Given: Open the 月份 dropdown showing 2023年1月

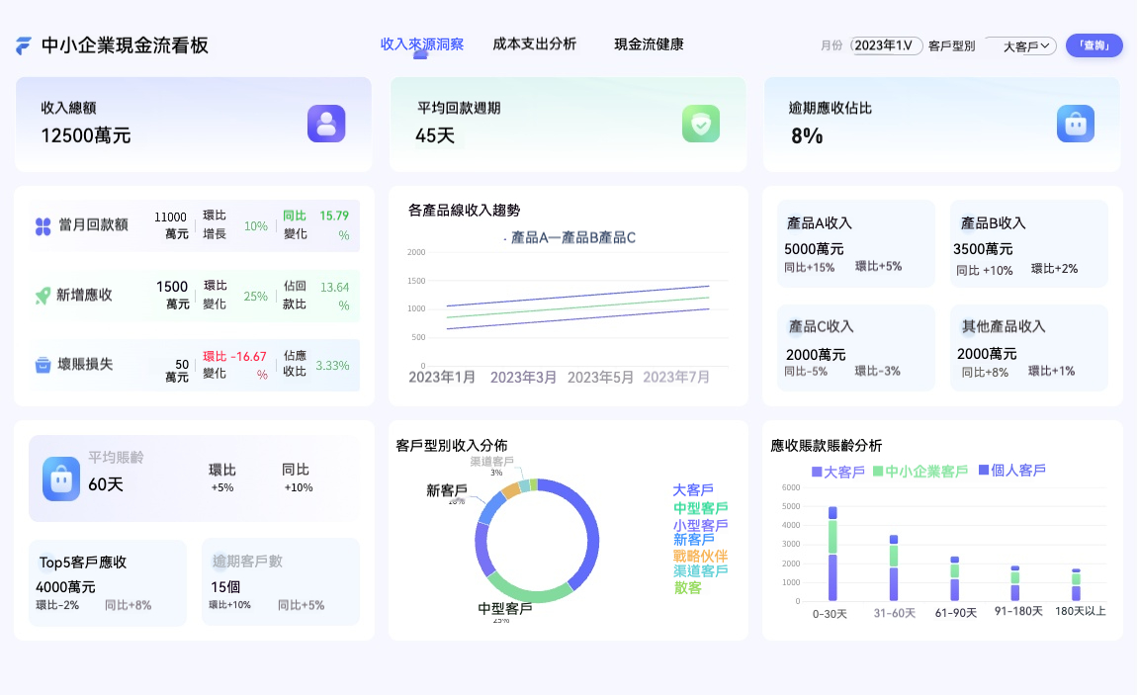Looking at the screenshot, I should click(885, 45).
